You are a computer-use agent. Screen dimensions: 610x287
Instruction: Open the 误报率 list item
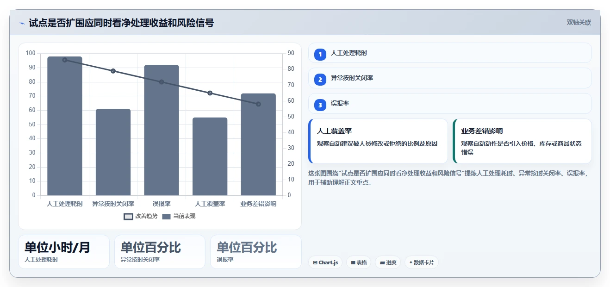point(450,103)
